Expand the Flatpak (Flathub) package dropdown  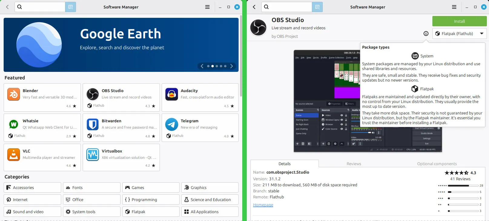click(x=459, y=34)
